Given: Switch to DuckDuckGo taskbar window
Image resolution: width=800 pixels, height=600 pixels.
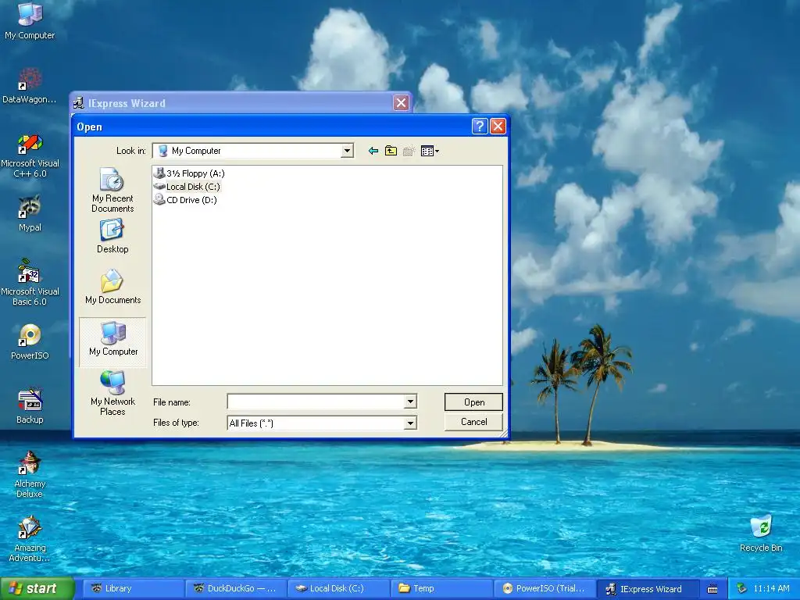Looking at the screenshot, I should [x=236, y=588].
